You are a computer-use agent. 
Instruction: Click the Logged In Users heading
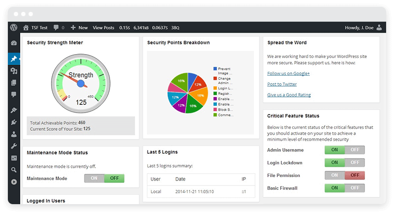pyautogui.click(x=46, y=201)
